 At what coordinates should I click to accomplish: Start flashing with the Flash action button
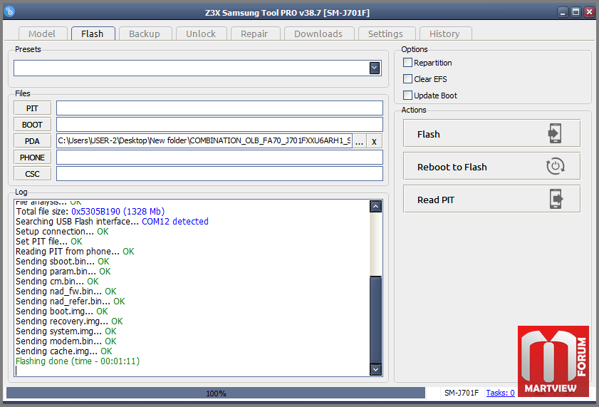[491, 133]
